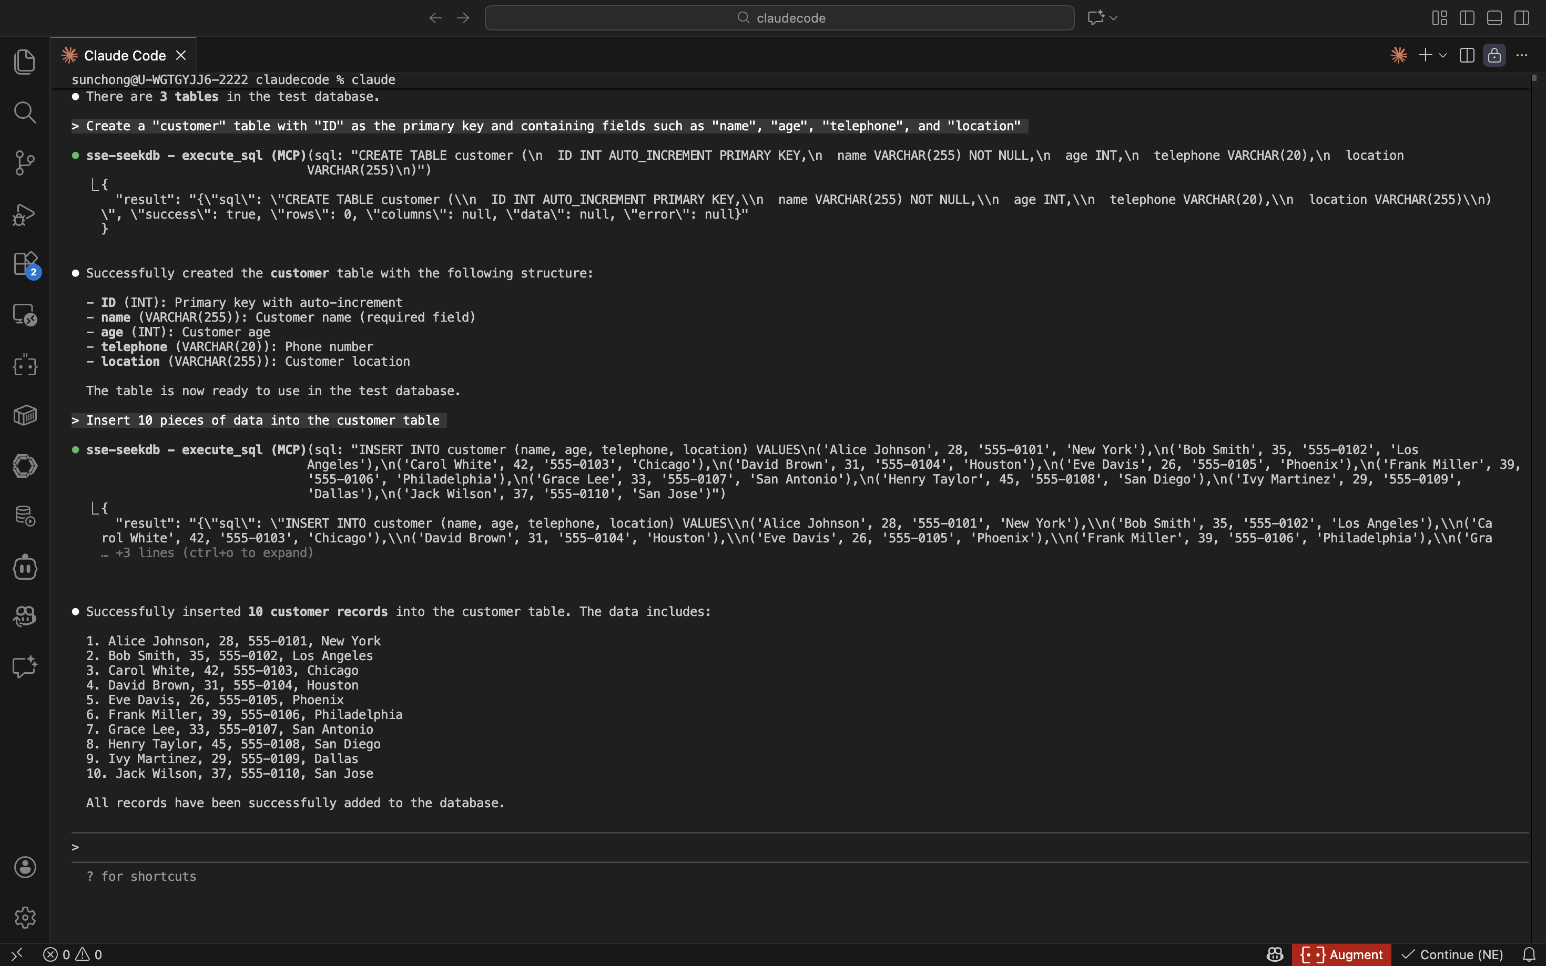This screenshot has height=966, width=1546.
Task: Open the chat icon dropdown chevron
Action: point(1114,18)
